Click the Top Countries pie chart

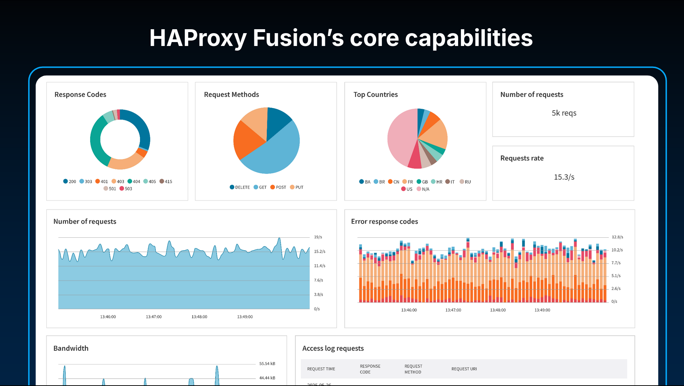417,139
